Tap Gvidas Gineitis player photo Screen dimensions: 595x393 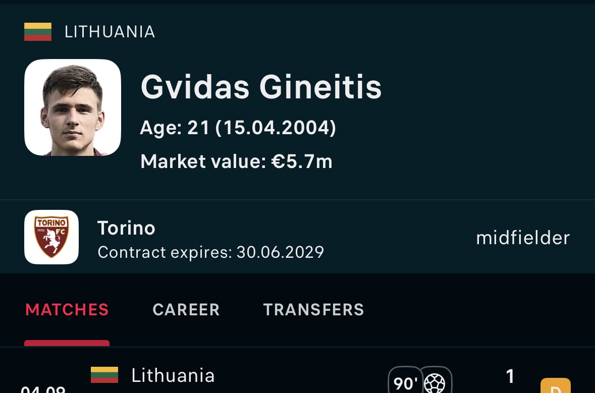73,107
